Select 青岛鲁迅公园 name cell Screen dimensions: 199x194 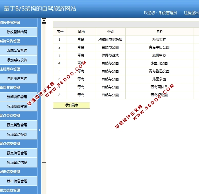[x=159, y=71]
